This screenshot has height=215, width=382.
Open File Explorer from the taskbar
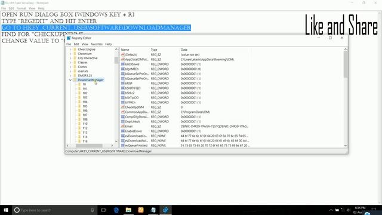(128, 210)
